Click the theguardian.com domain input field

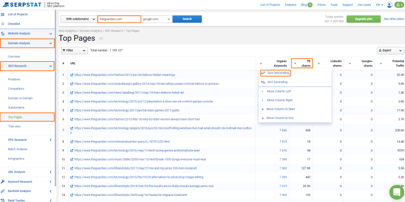pyautogui.click(x=119, y=19)
